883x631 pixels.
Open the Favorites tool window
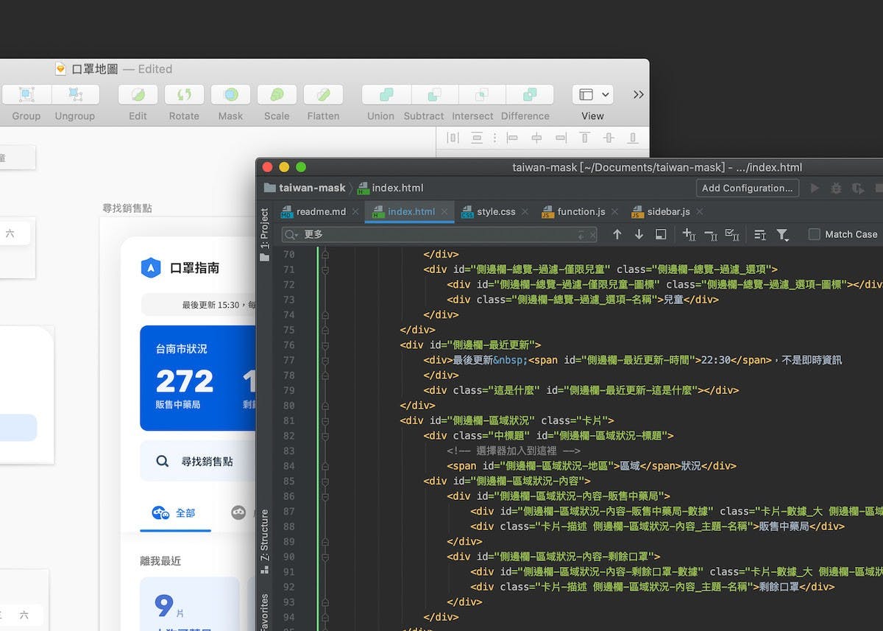[264, 613]
